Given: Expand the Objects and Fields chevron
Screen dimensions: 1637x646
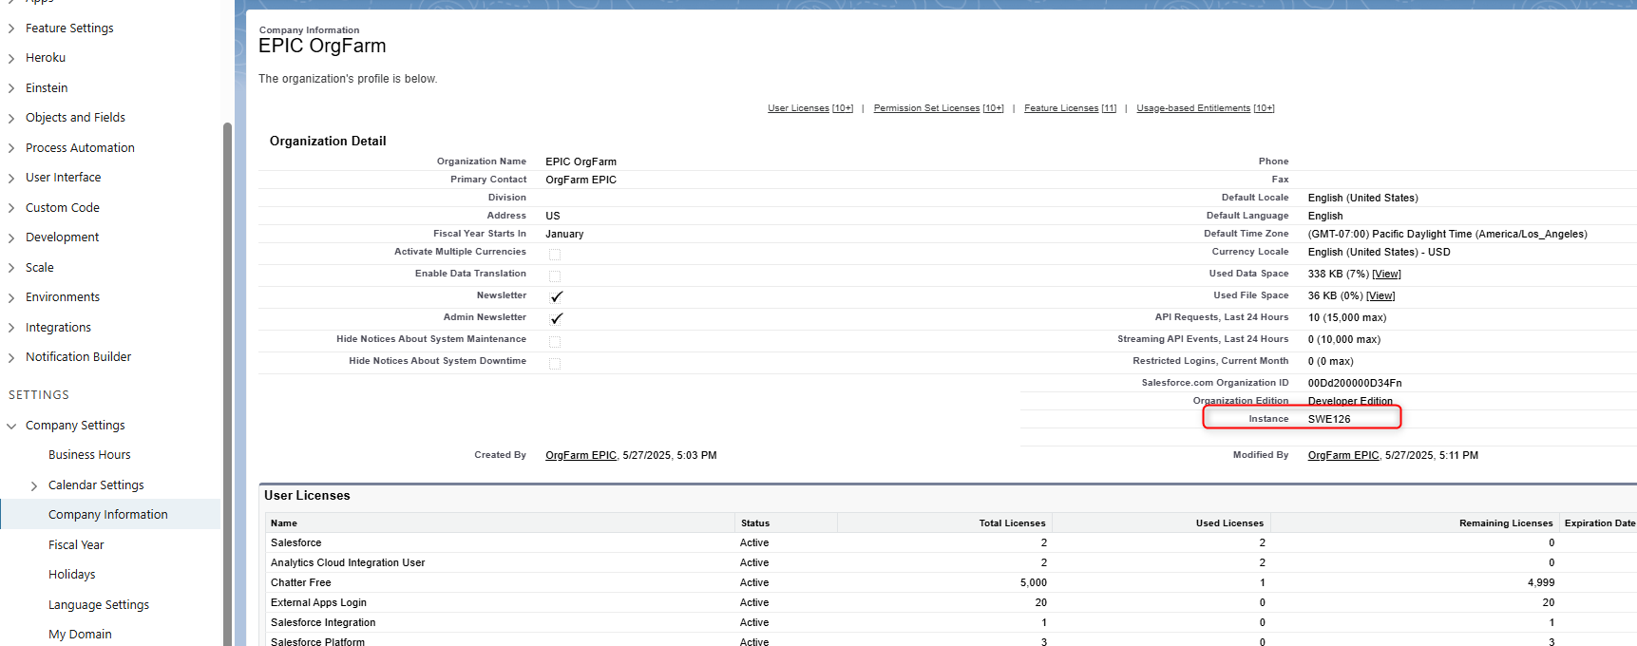Looking at the screenshot, I should [11, 118].
